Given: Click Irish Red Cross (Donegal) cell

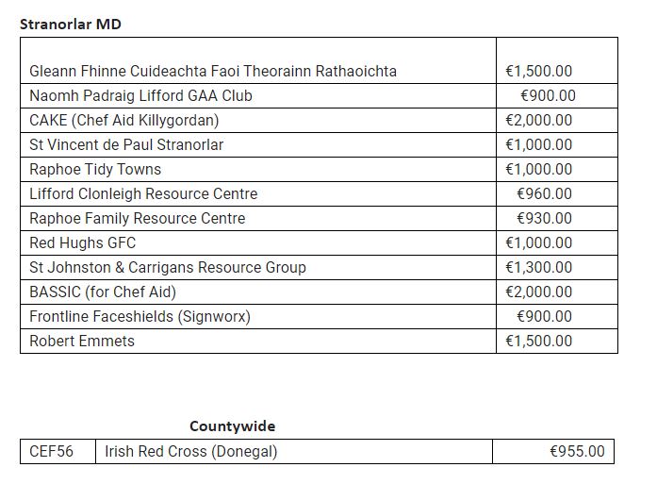Looking at the screenshot, I should (x=191, y=451).
